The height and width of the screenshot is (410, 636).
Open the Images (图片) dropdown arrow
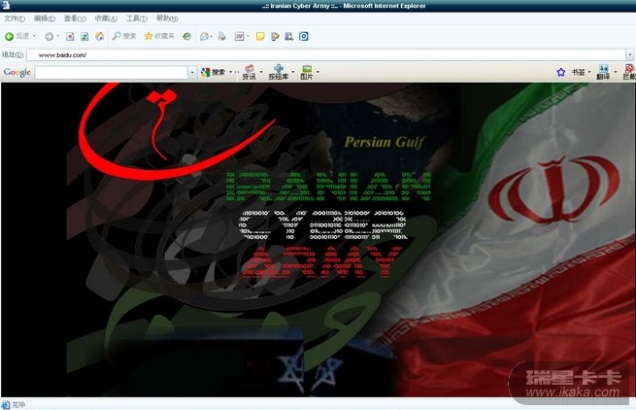(x=318, y=72)
